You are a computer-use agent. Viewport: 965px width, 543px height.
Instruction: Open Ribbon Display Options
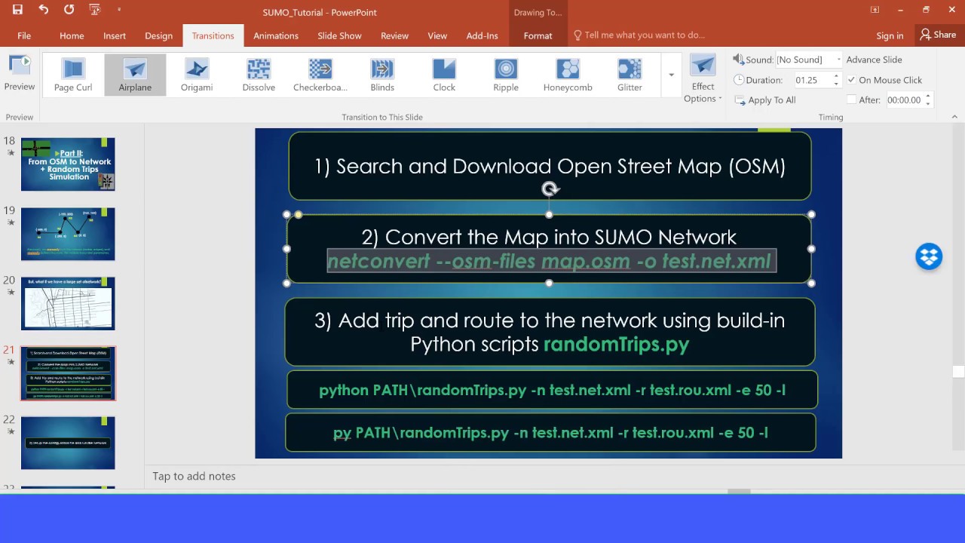point(875,11)
